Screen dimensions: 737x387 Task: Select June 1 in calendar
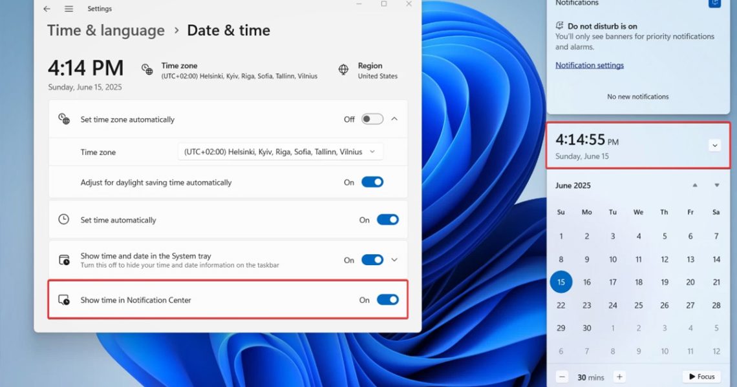click(x=561, y=236)
